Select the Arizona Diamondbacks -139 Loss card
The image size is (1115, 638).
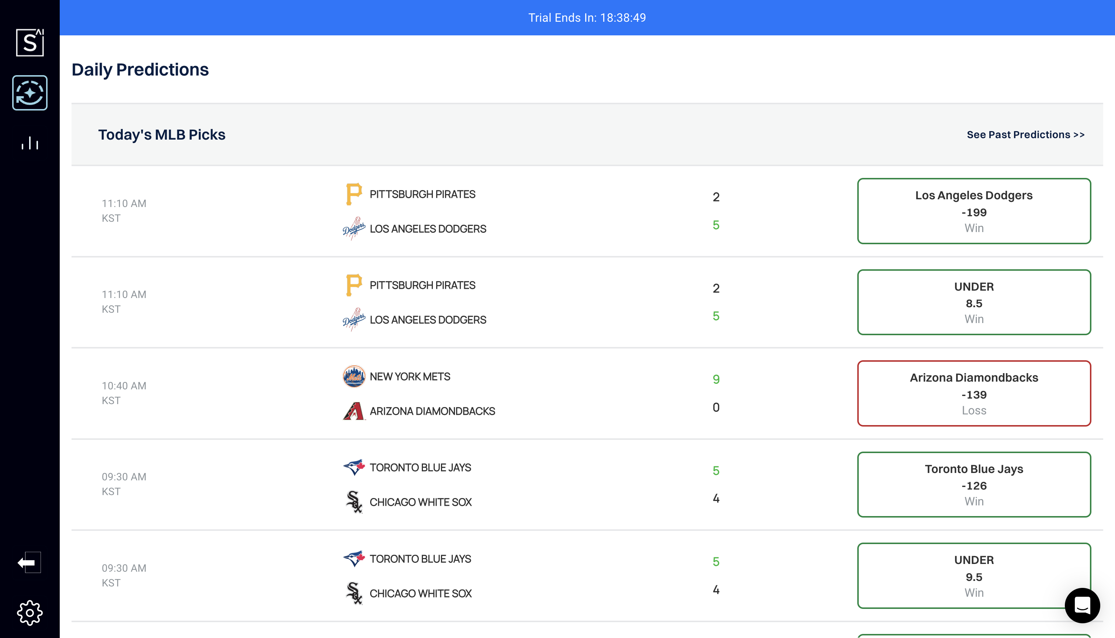pos(973,393)
